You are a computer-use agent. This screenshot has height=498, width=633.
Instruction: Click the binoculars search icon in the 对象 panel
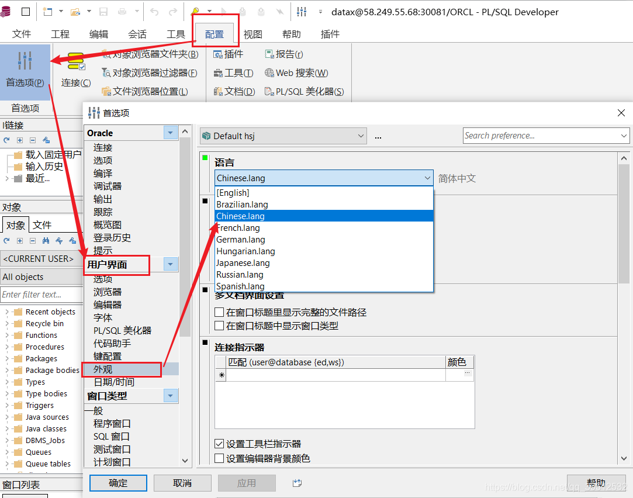(x=46, y=240)
